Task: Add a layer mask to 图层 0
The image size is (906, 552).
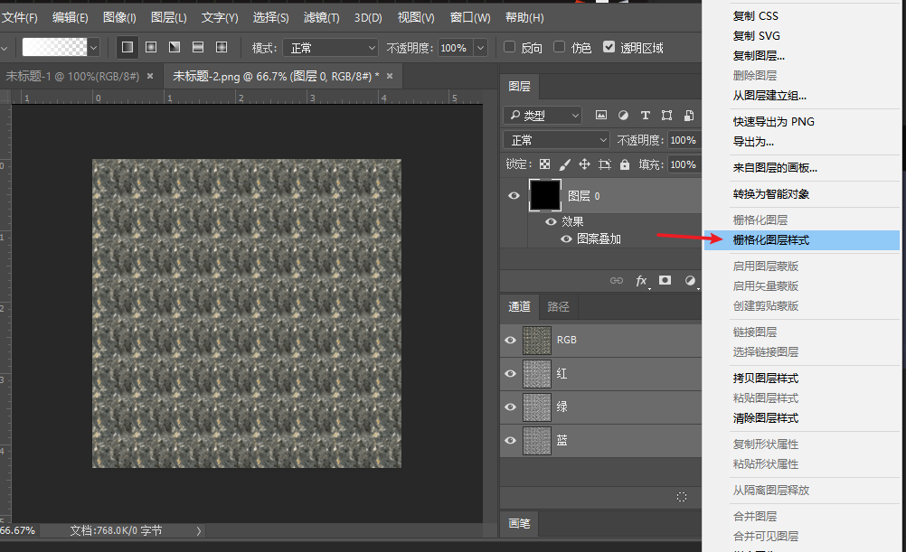Action: (x=665, y=280)
